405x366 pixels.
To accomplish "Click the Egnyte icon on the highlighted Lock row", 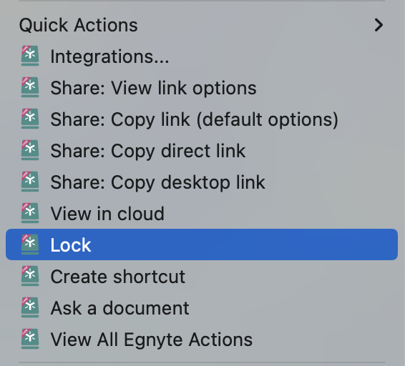I will [30, 244].
